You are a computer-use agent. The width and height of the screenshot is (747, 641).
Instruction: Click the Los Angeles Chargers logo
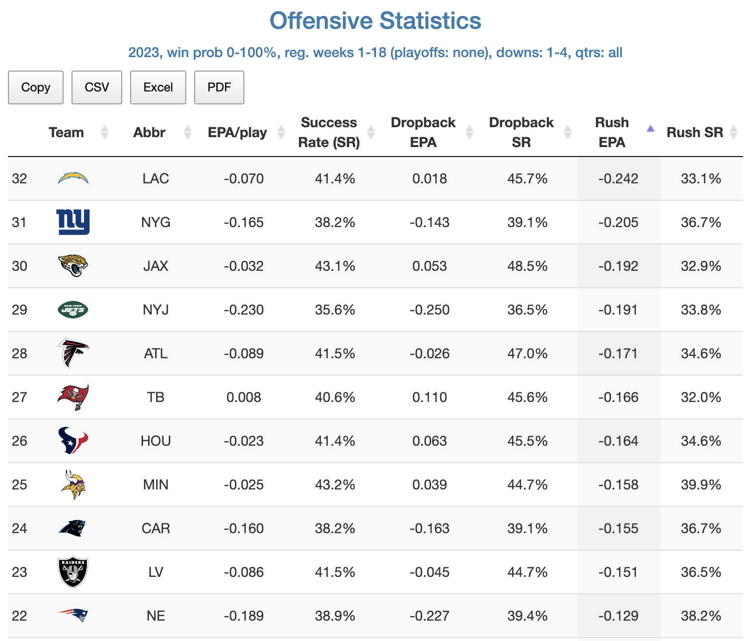(73, 178)
